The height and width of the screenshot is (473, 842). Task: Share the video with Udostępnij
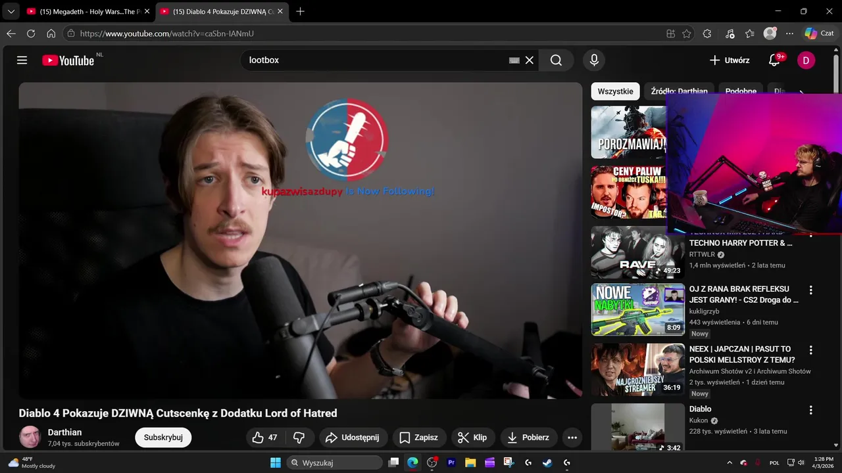pyautogui.click(x=353, y=438)
